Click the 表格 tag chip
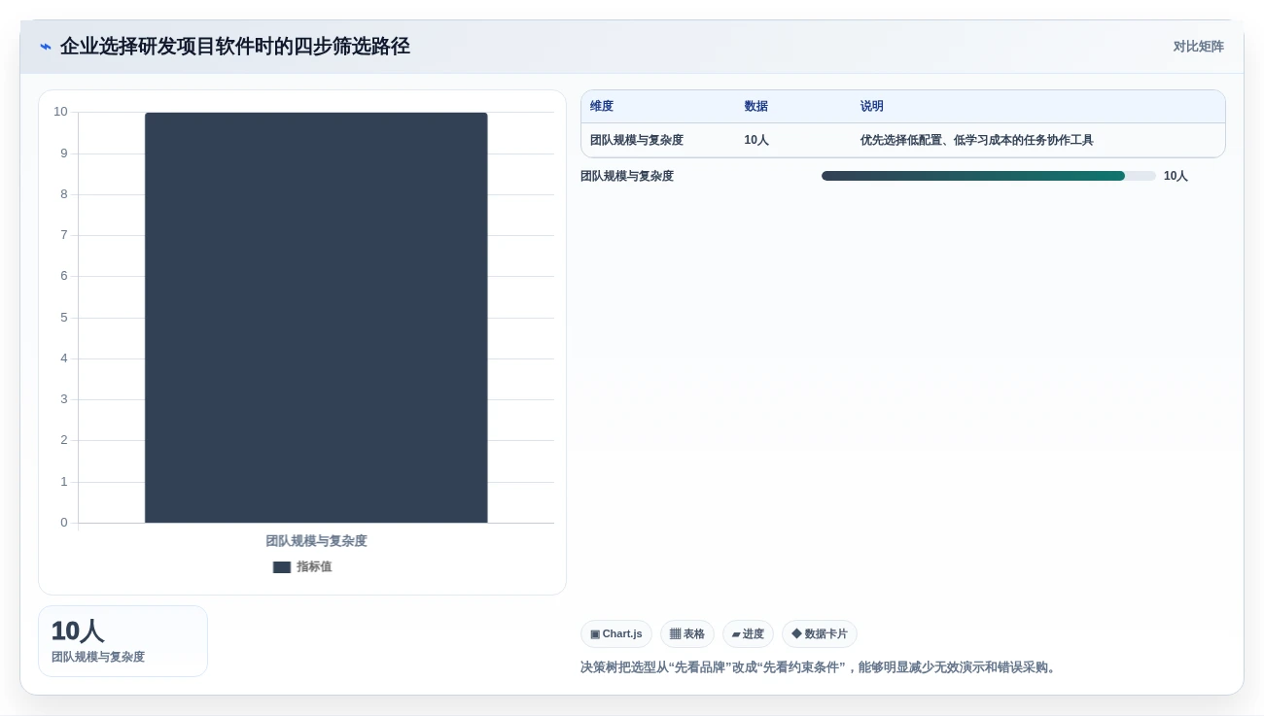Image resolution: width=1264 pixels, height=716 pixels. [x=687, y=634]
